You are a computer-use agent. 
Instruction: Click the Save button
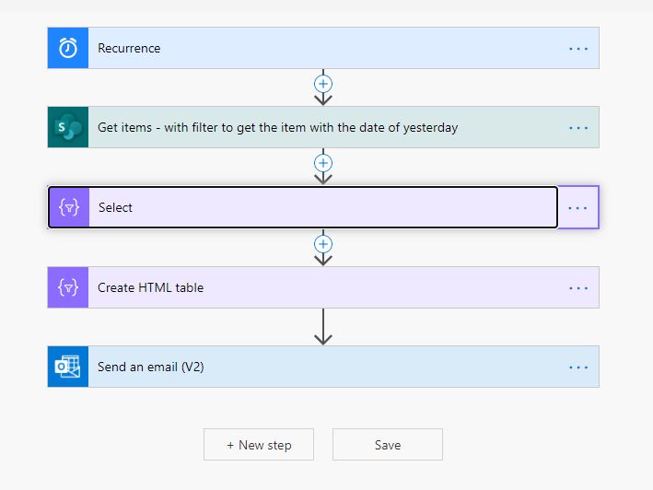[388, 445]
